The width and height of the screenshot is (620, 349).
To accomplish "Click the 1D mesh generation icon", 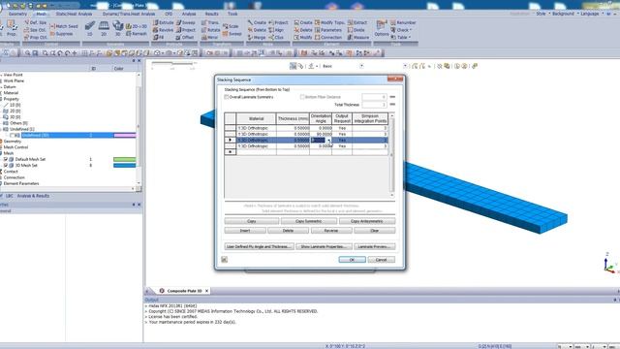I will [90, 28].
